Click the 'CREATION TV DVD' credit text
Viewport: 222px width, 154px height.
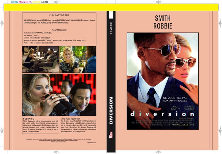tap(91, 143)
